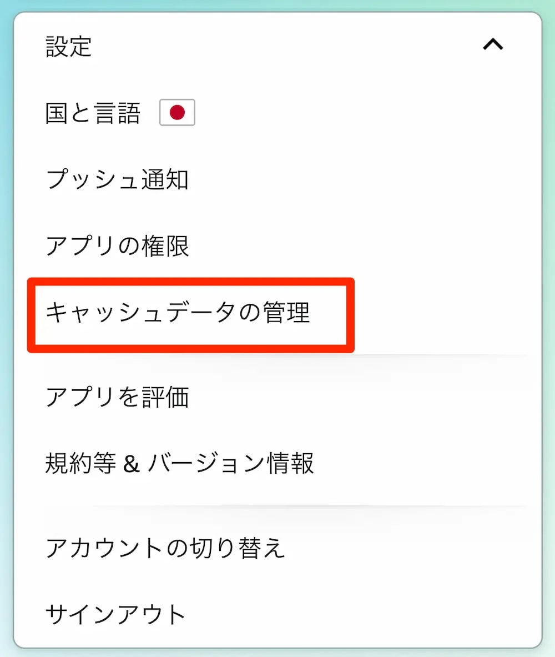Tap アプリを評価
Viewport: 555px width, 657px height.
(x=117, y=397)
